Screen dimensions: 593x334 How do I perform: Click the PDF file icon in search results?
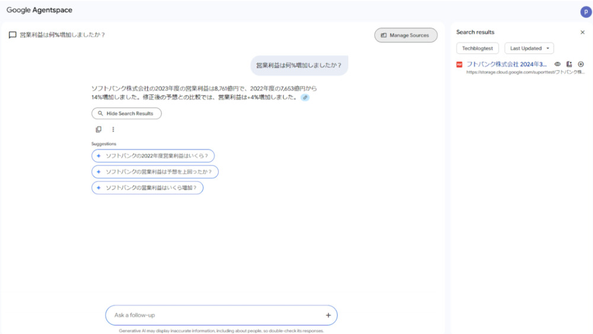click(x=459, y=65)
